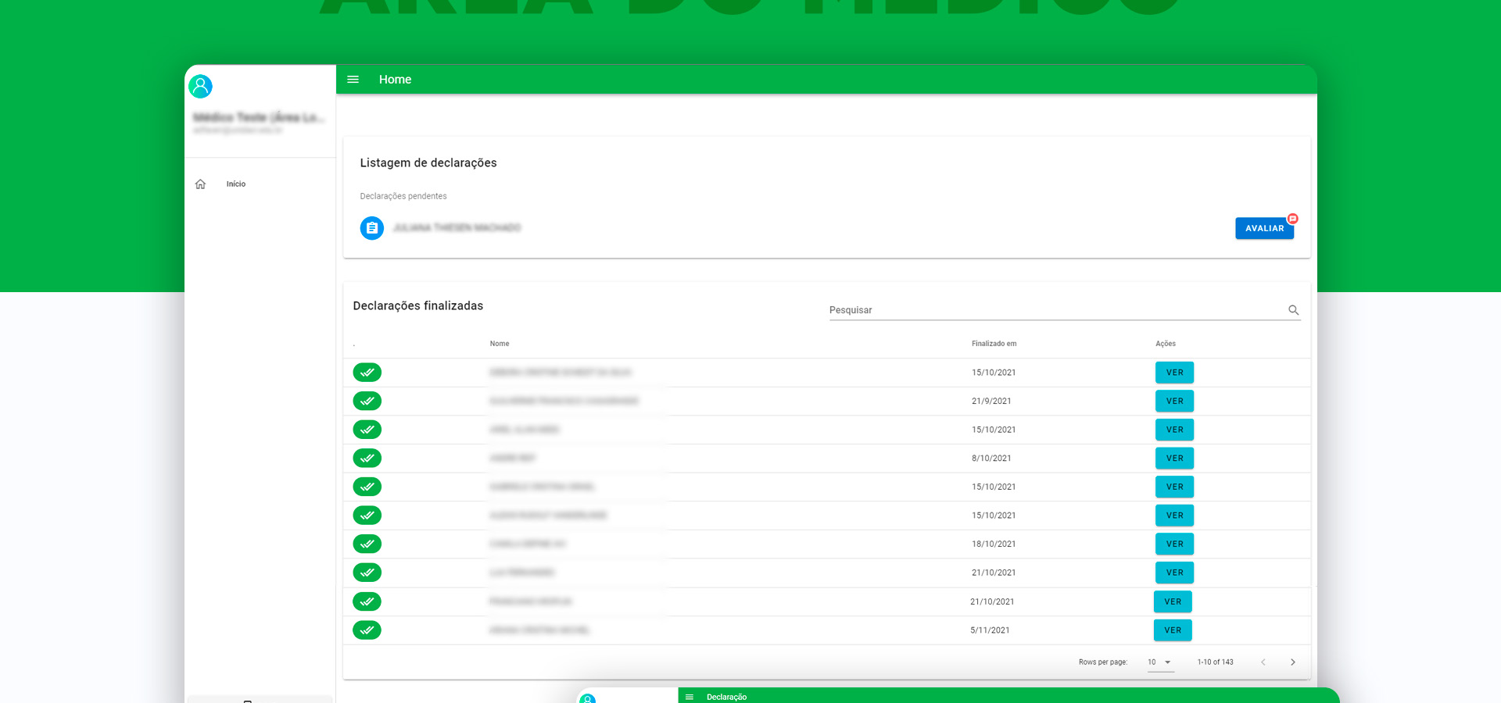The image size is (1501, 703).
Task: Click Ver for the 8/10/2021 declaration
Action: pyautogui.click(x=1174, y=459)
